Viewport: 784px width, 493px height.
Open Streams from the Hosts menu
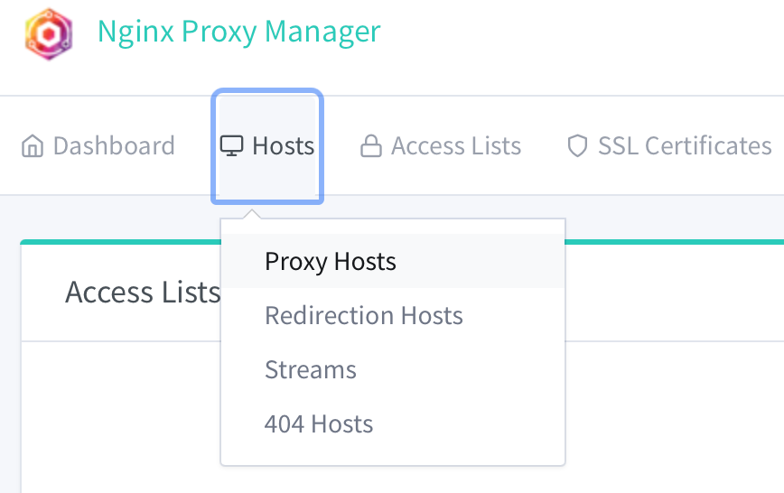pyautogui.click(x=393, y=370)
